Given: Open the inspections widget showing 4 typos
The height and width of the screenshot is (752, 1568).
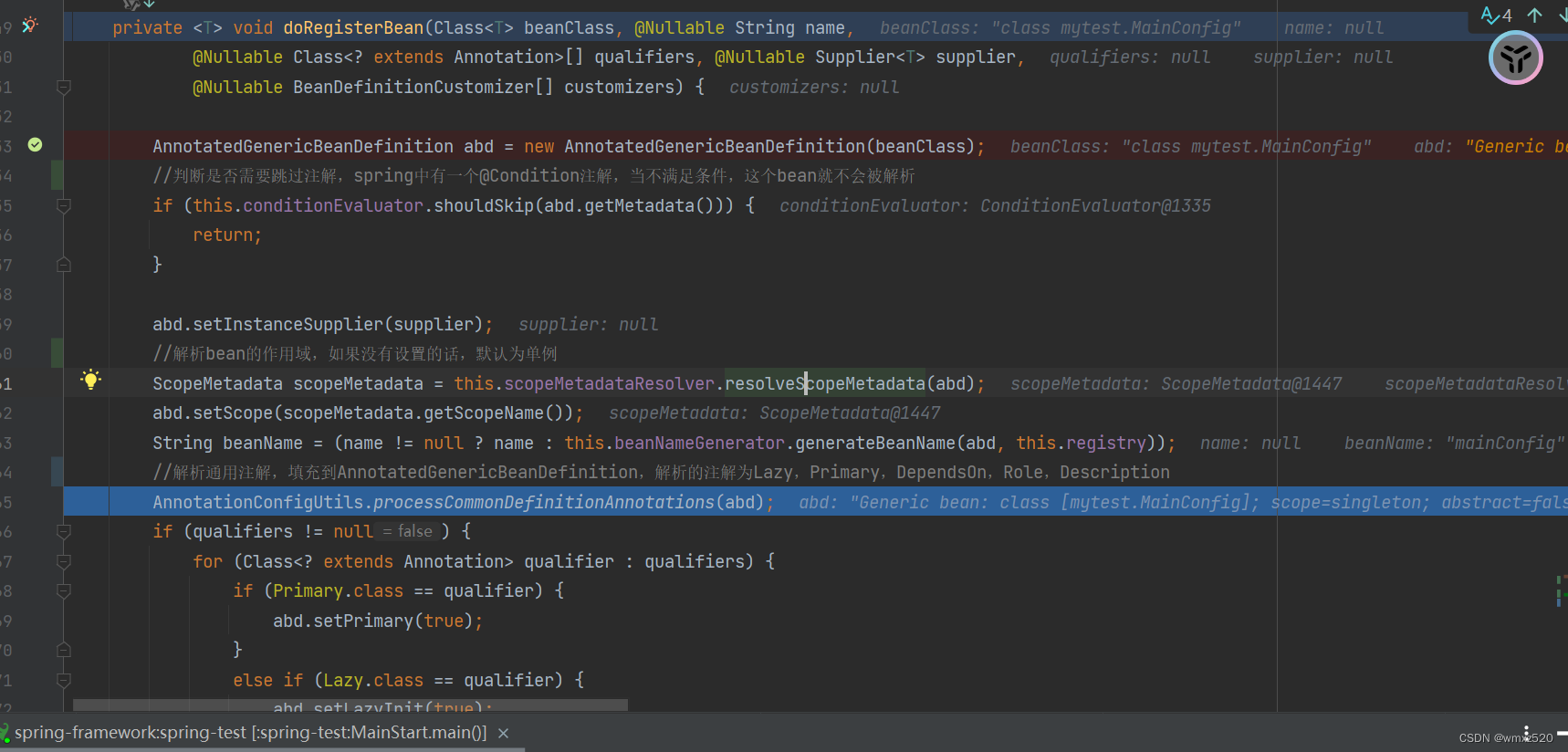Looking at the screenshot, I should tap(1496, 16).
